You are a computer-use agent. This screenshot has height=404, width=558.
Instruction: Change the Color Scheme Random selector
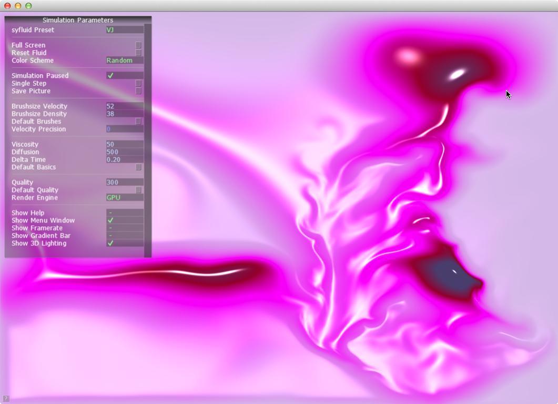(124, 60)
